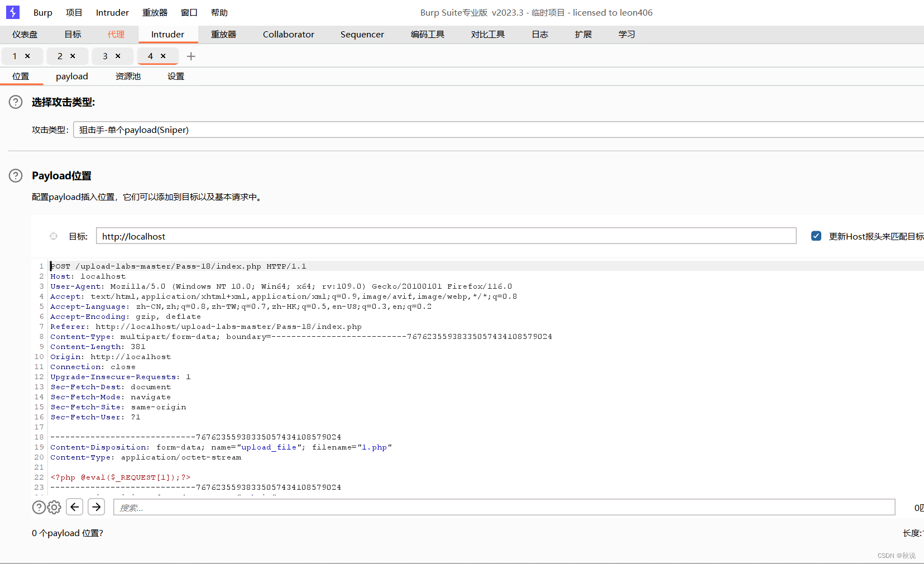Open the 帮助 menu
The width and height of the screenshot is (924, 564).
(x=219, y=12)
